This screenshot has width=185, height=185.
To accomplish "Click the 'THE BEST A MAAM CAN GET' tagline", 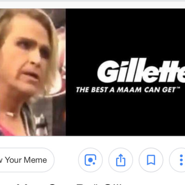I will (x=128, y=90).
